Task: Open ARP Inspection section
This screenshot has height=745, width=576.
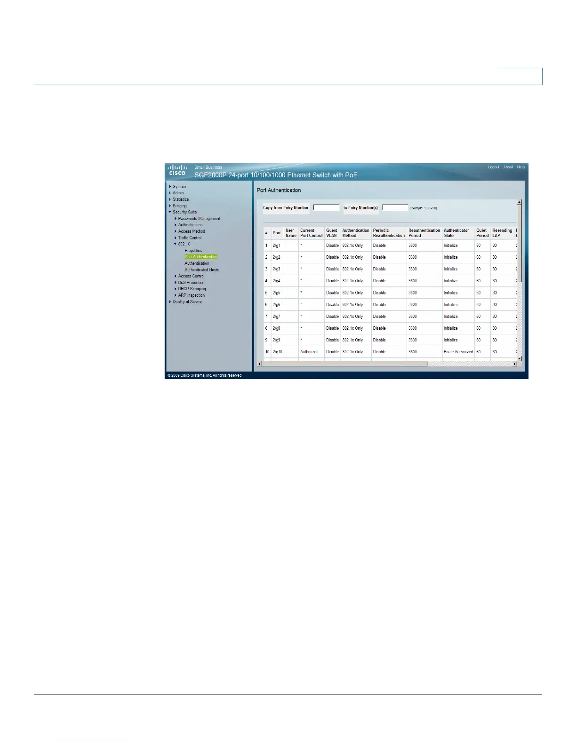Action: 192,295
